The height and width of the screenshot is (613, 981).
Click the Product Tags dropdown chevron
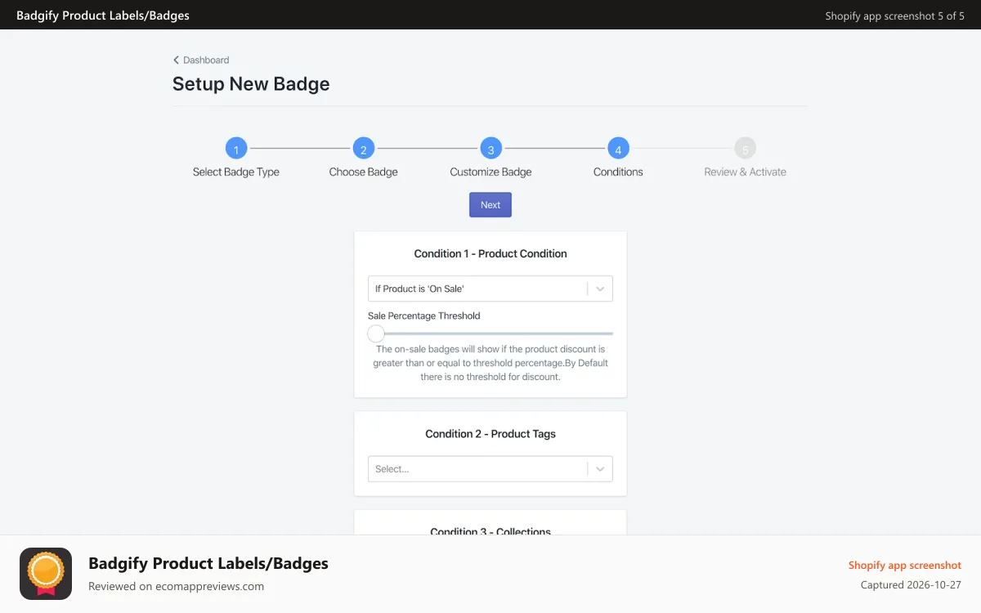tap(600, 469)
